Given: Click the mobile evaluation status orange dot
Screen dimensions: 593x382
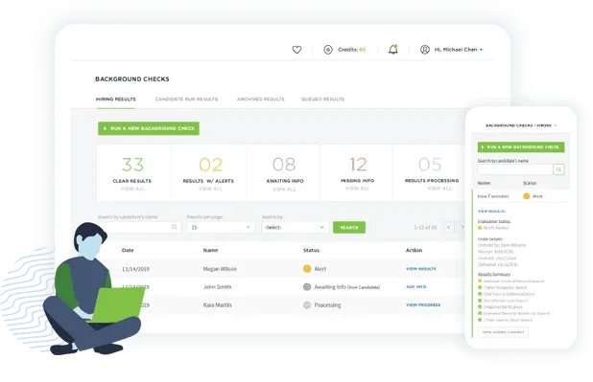Looking at the screenshot, I should coord(480,228).
